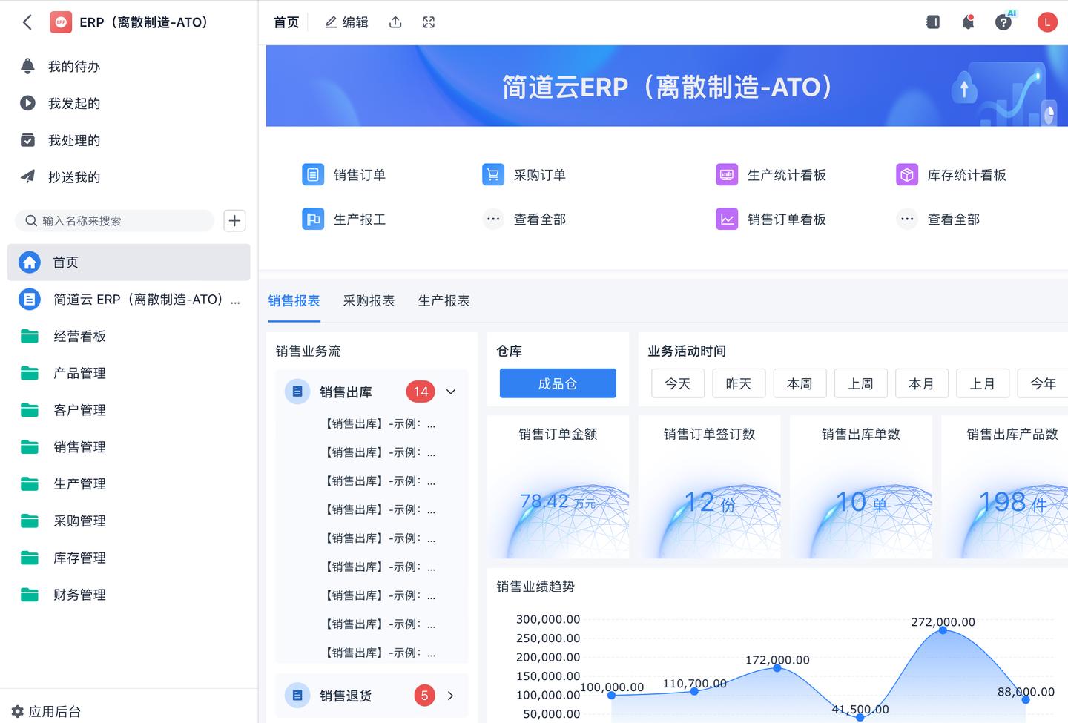The height and width of the screenshot is (723, 1068).
Task: Click 首页 title tab in top bar
Action: (x=286, y=22)
